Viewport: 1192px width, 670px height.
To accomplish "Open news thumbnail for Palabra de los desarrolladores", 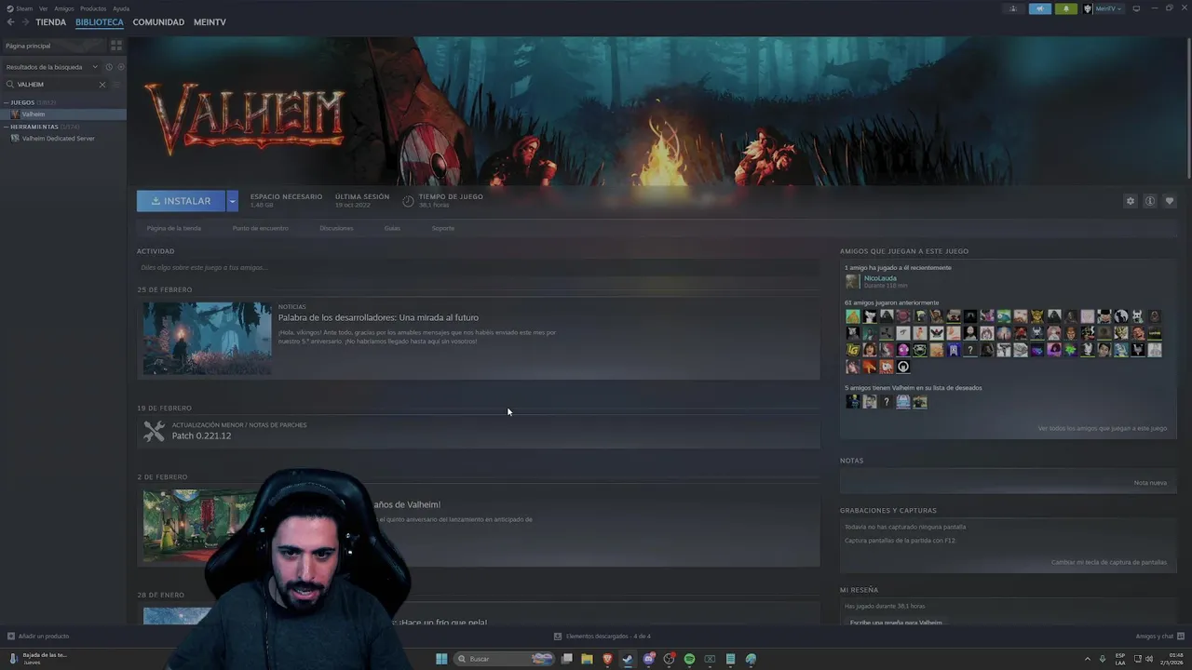I will click(207, 338).
